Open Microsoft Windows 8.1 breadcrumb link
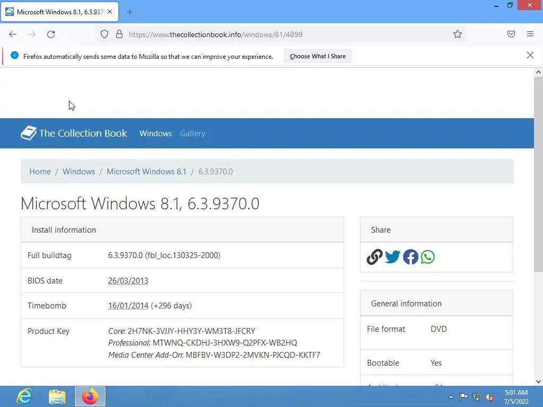This screenshot has height=407, width=543. coord(146,172)
